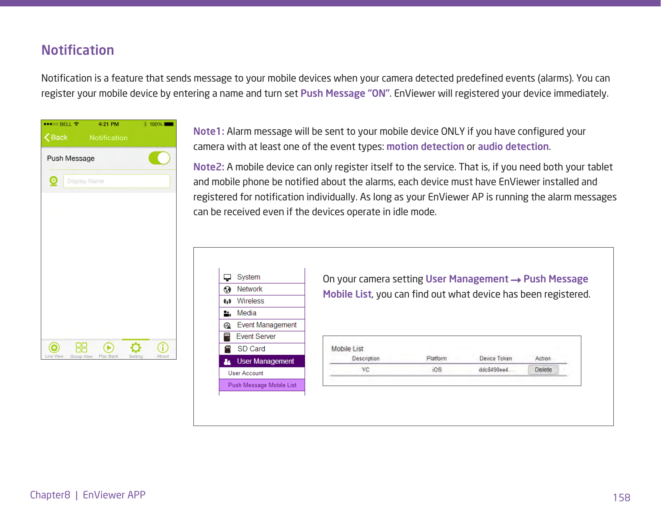The width and height of the screenshot is (661, 510).
Task: Click the SD Card icon
Action: [x=227, y=349]
